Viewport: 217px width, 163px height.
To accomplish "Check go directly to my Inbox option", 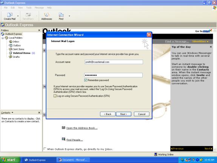I will [x=45, y=149].
